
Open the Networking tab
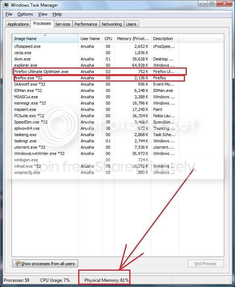pos(112,24)
